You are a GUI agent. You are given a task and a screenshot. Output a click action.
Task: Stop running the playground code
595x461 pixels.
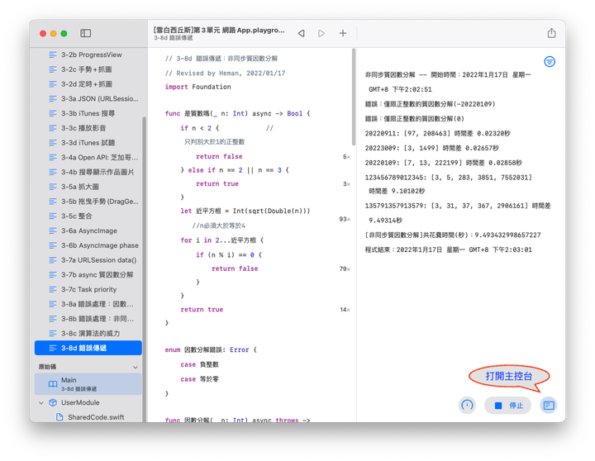pyautogui.click(x=507, y=406)
